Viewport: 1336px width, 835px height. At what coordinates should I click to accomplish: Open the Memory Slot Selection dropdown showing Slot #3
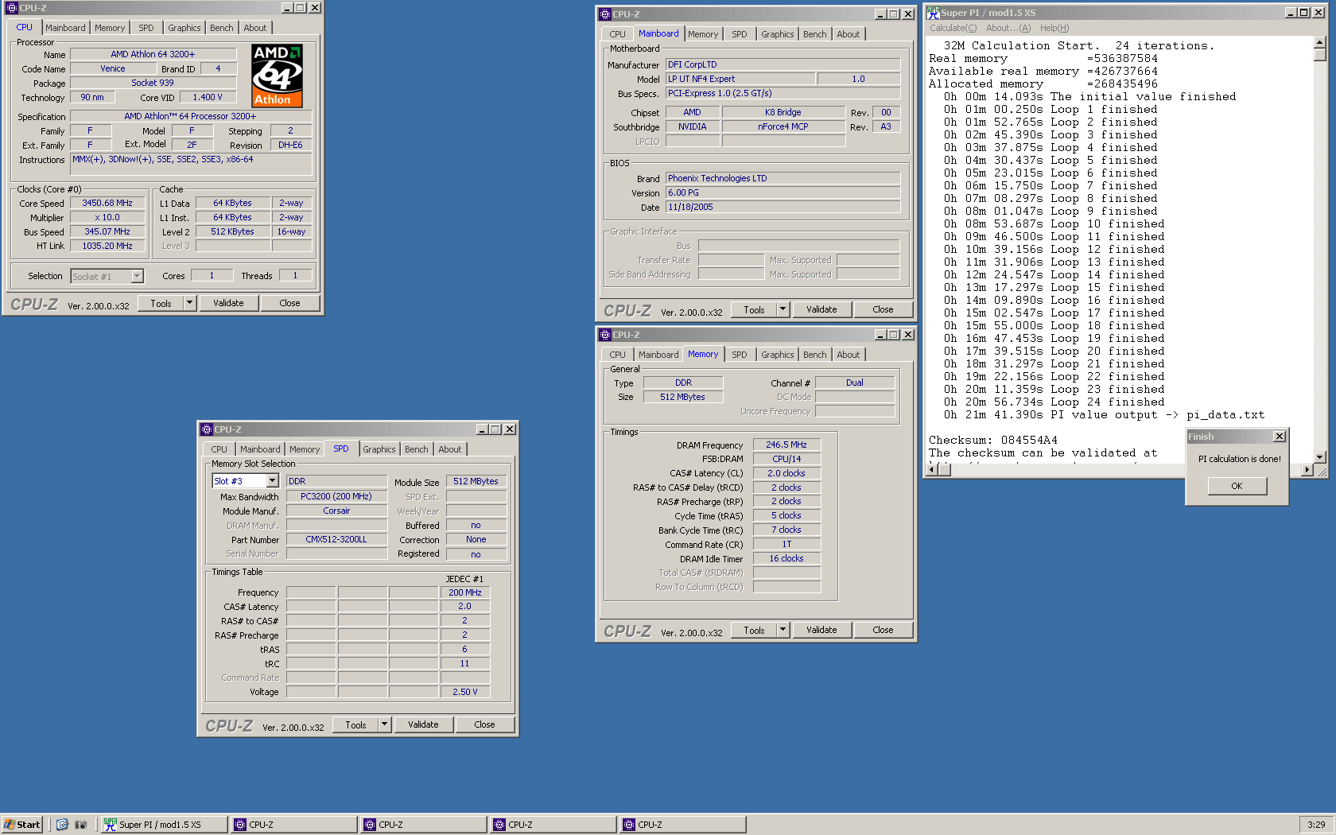pos(272,481)
